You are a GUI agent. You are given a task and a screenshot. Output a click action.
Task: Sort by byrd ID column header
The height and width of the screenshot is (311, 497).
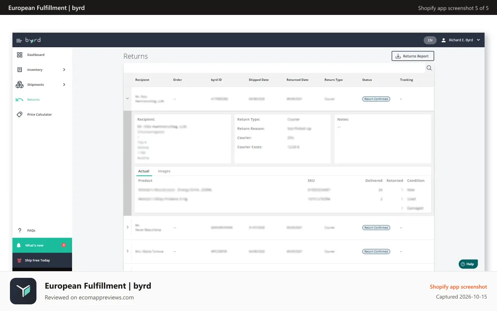(x=216, y=80)
